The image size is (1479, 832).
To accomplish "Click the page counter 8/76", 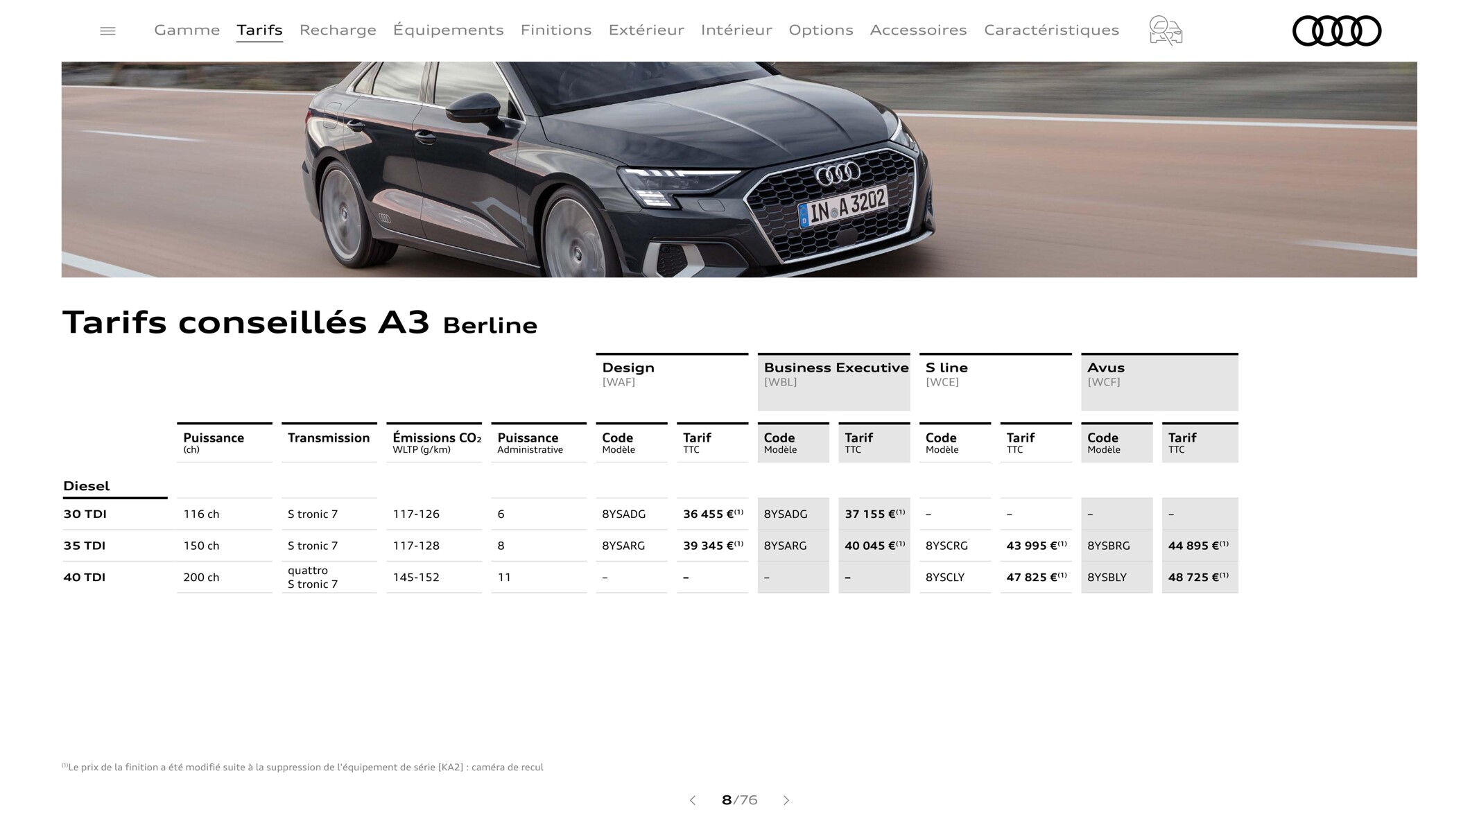I will tap(739, 800).
